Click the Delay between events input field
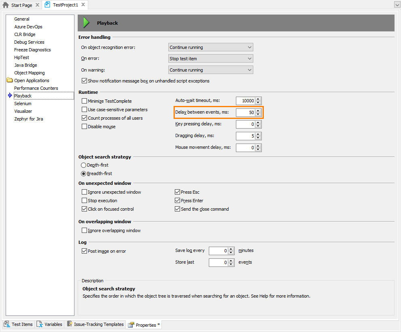401x332 pixels. tap(245, 112)
